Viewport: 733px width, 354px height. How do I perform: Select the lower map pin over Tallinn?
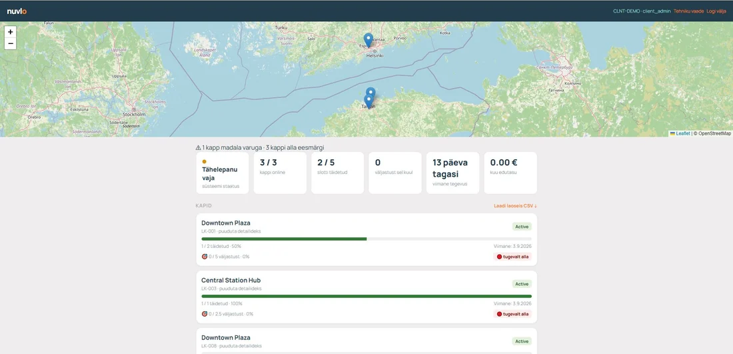coord(368,101)
